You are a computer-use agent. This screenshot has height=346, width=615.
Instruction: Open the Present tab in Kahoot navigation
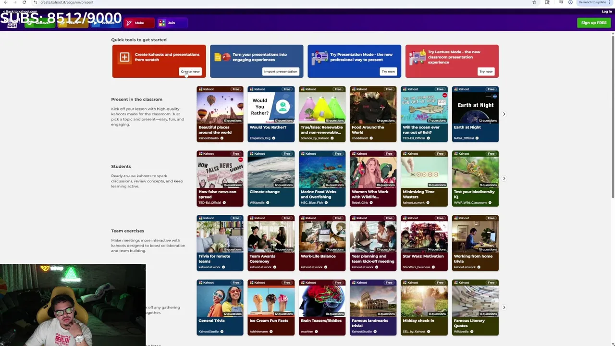[x=106, y=23]
